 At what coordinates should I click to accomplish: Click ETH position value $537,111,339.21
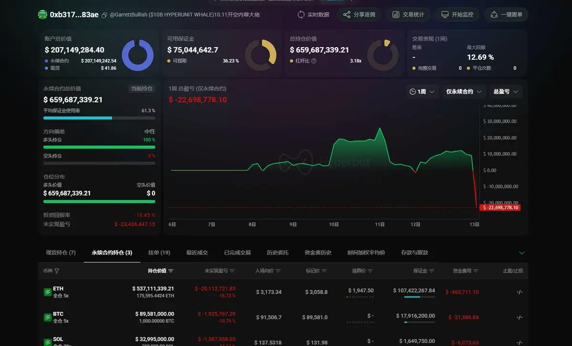tap(153, 288)
